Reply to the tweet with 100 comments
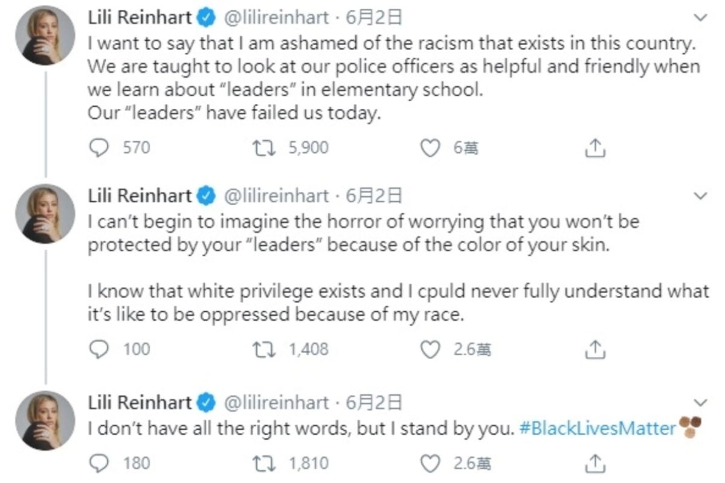This screenshot has height=483, width=725. [x=98, y=349]
